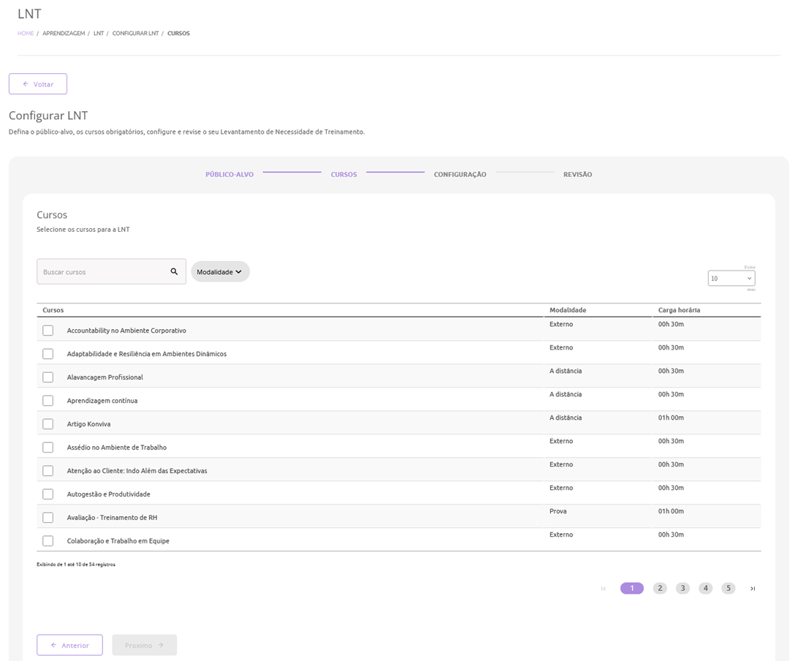Enable the Avaliação - Treinamento de RH checkbox
Viewport: 798px width, 661px height.
pos(48,518)
